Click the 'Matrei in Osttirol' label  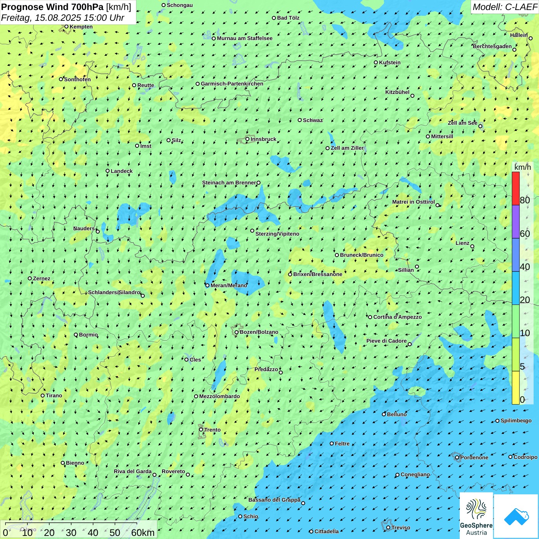coord(413,202)
